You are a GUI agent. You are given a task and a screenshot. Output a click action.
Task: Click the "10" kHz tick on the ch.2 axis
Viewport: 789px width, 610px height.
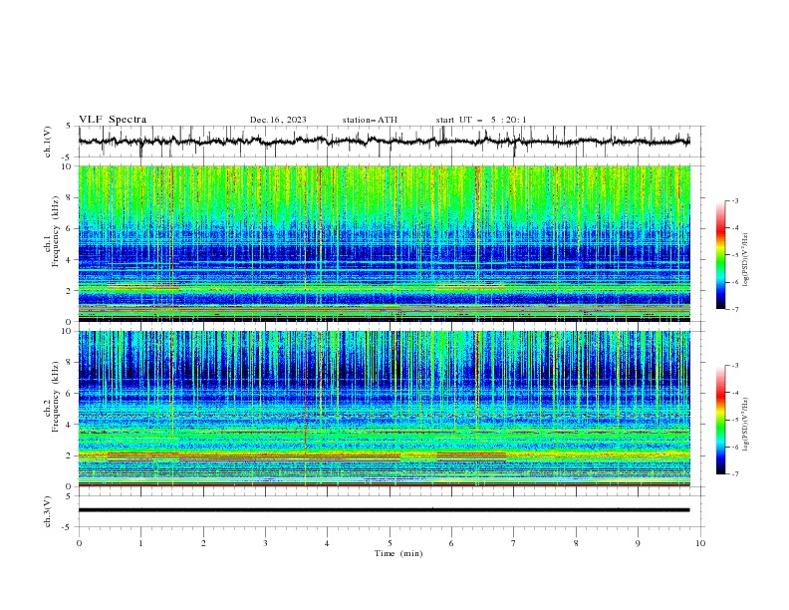pos(68,331)
